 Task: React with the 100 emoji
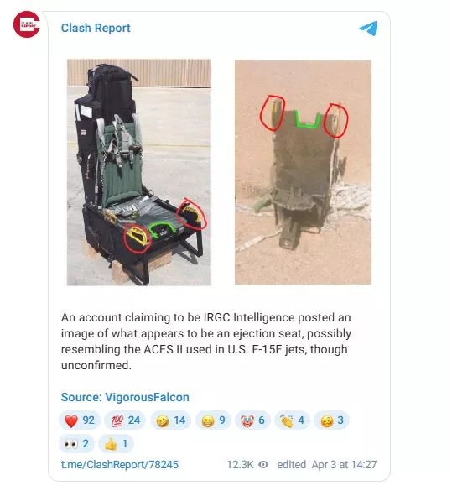click(125, 420)
